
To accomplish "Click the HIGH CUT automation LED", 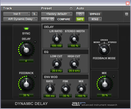I will (79, 59).
